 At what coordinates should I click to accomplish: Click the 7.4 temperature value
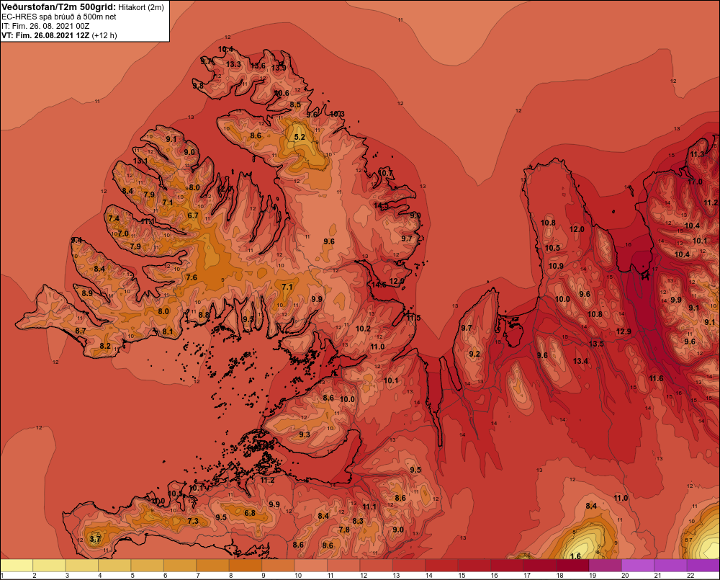pyautogui.click(x=114, y=218)
